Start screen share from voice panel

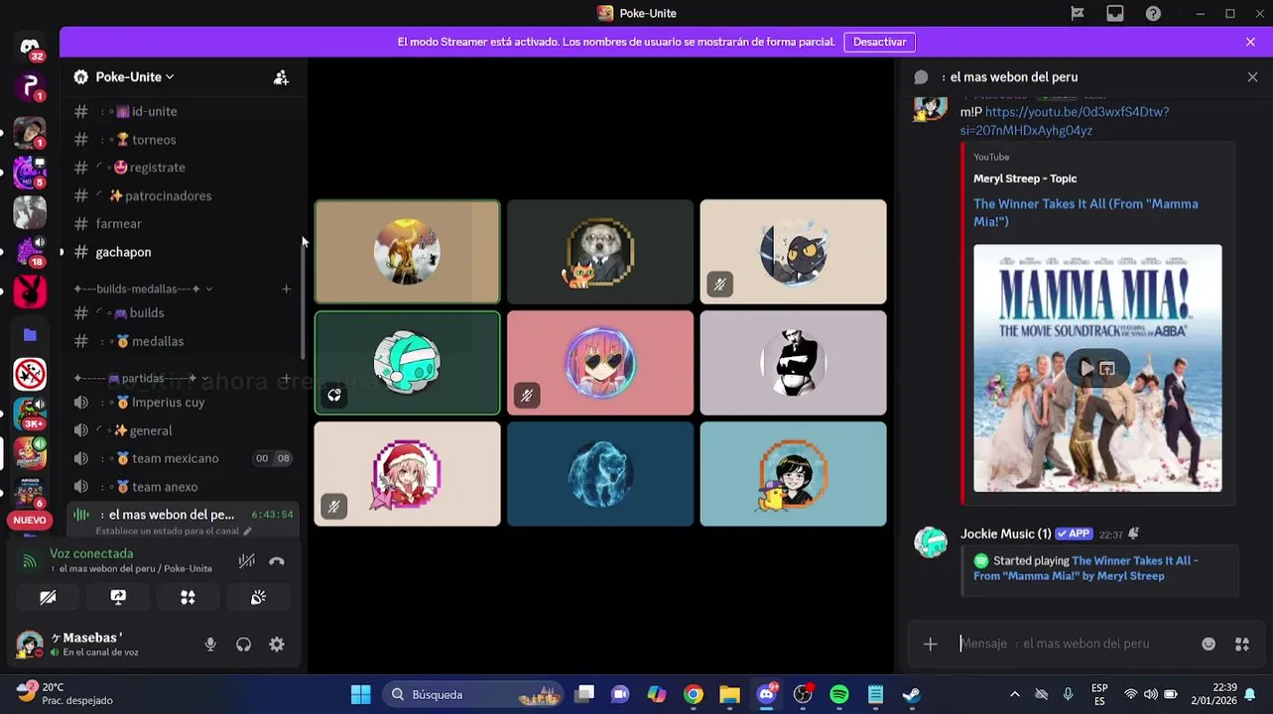(118, 597)
